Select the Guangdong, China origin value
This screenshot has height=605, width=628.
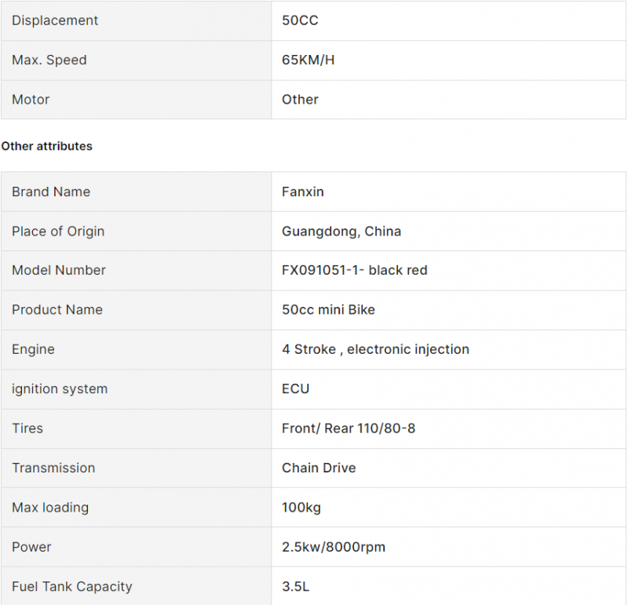click(341, 231)
